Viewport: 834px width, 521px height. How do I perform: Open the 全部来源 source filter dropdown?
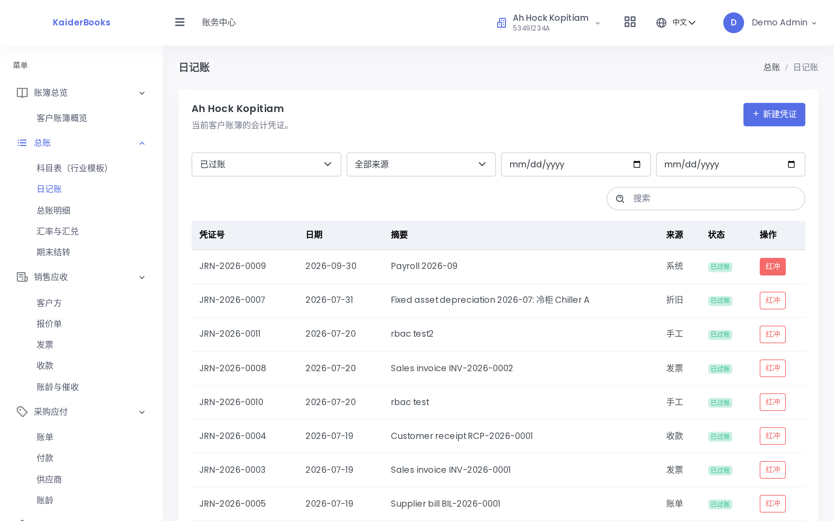(x=421, y=164)
